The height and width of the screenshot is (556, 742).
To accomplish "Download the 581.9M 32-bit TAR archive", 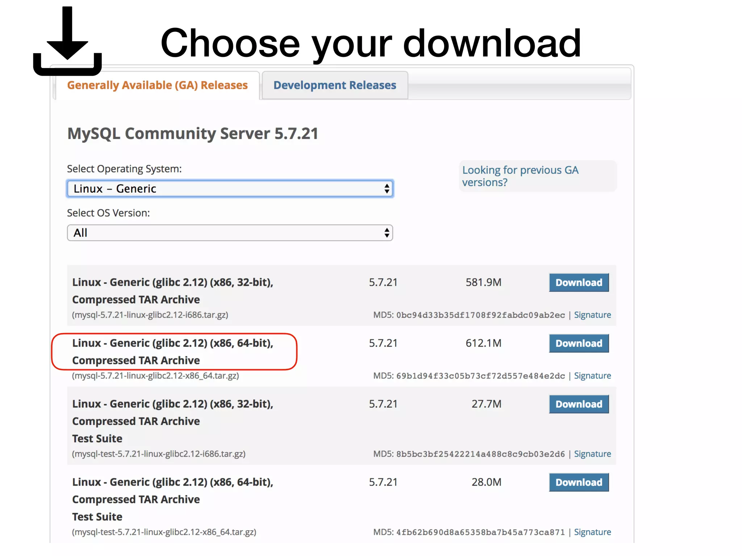I will click(579, 283).
